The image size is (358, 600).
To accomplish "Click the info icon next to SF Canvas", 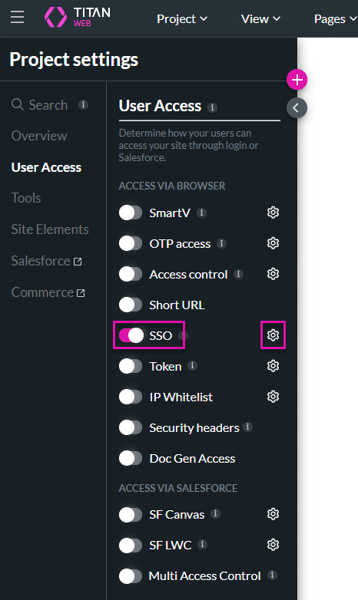I will pos(215,514).
